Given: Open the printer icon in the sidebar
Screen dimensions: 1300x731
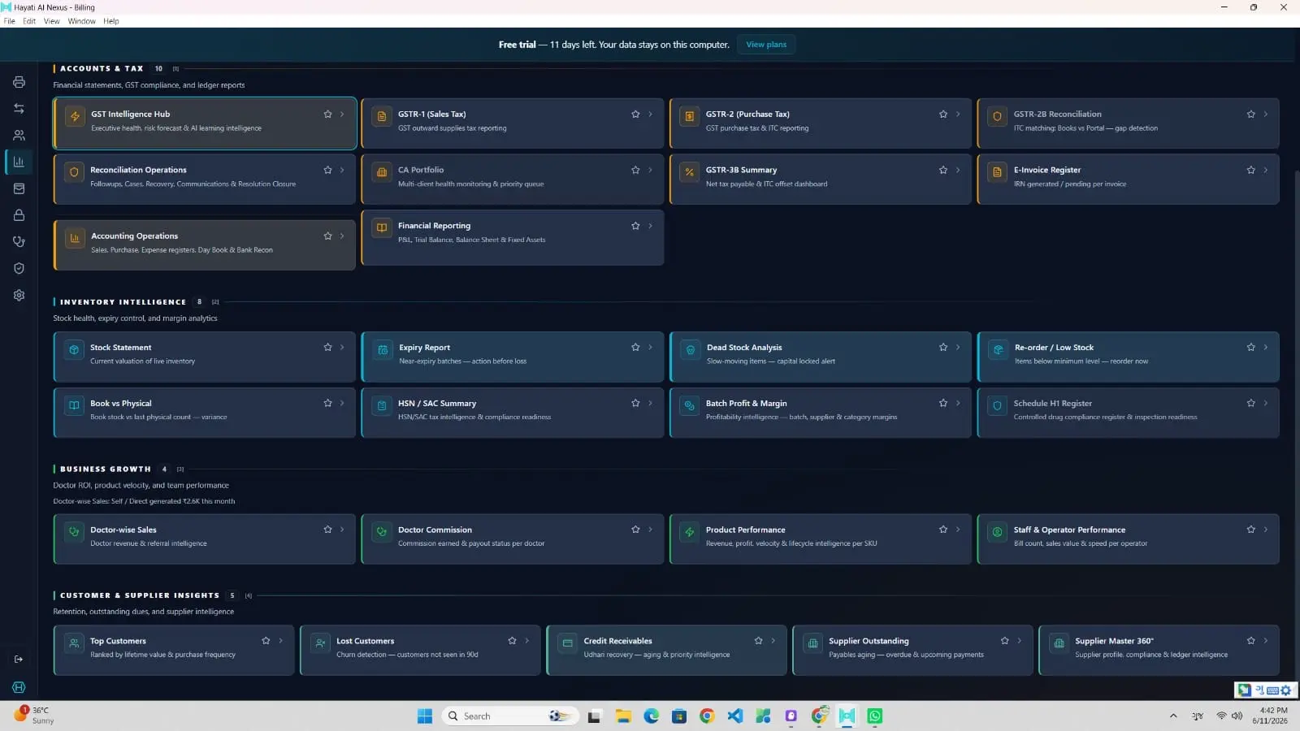Looking at the screenshot, I should (19, 82).
